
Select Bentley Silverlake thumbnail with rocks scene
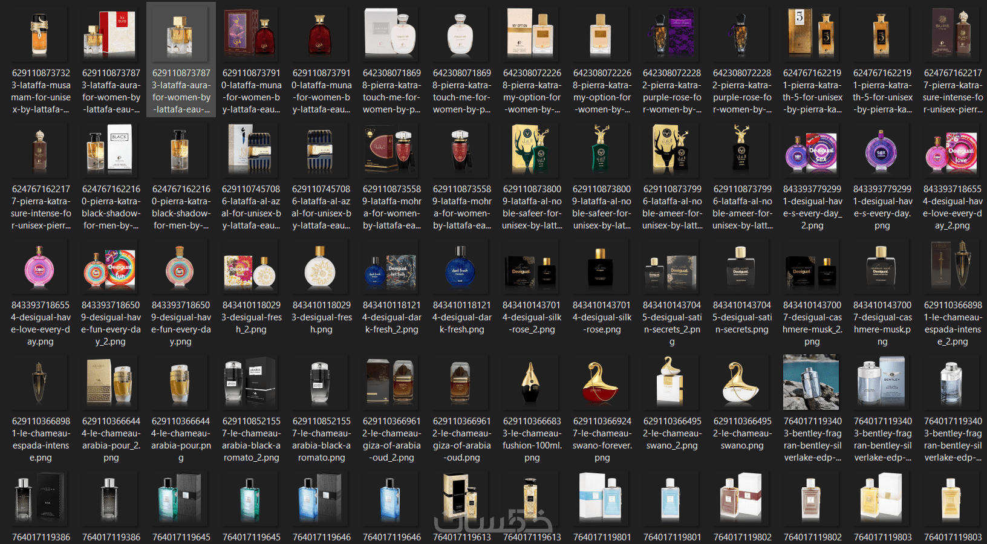tap(812, 382)
